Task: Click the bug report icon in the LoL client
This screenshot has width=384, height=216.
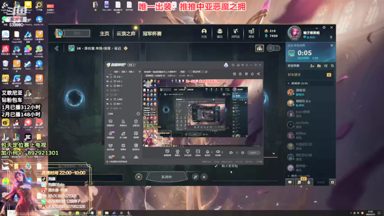Action: pos(332,182)
